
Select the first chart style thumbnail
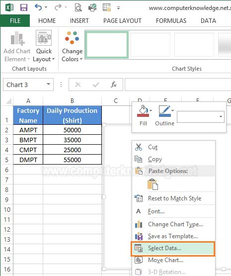(107, 45)
